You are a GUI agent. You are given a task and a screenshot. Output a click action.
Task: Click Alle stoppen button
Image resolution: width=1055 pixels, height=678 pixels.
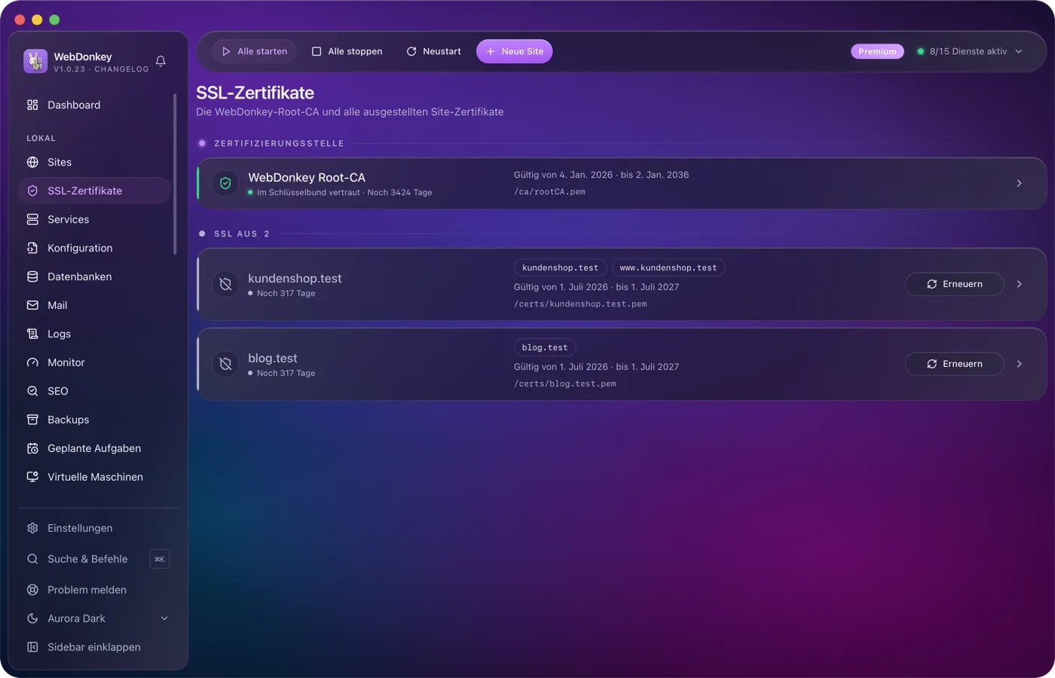point(347,51)
